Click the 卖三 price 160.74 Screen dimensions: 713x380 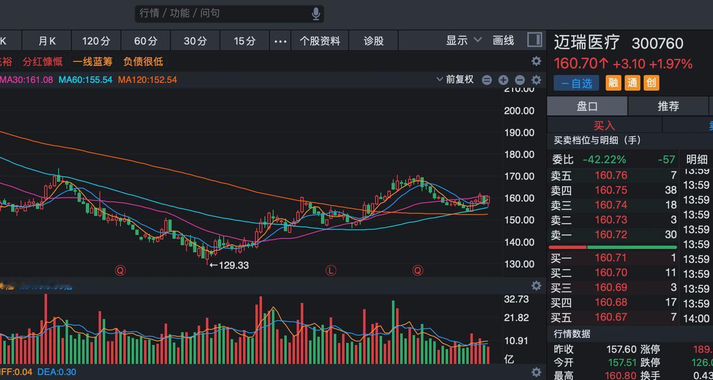[611, 205]
